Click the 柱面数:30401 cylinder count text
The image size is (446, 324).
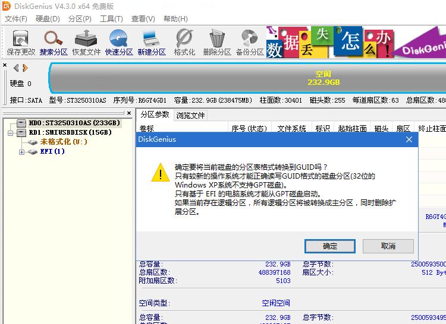tap(281, 100)
